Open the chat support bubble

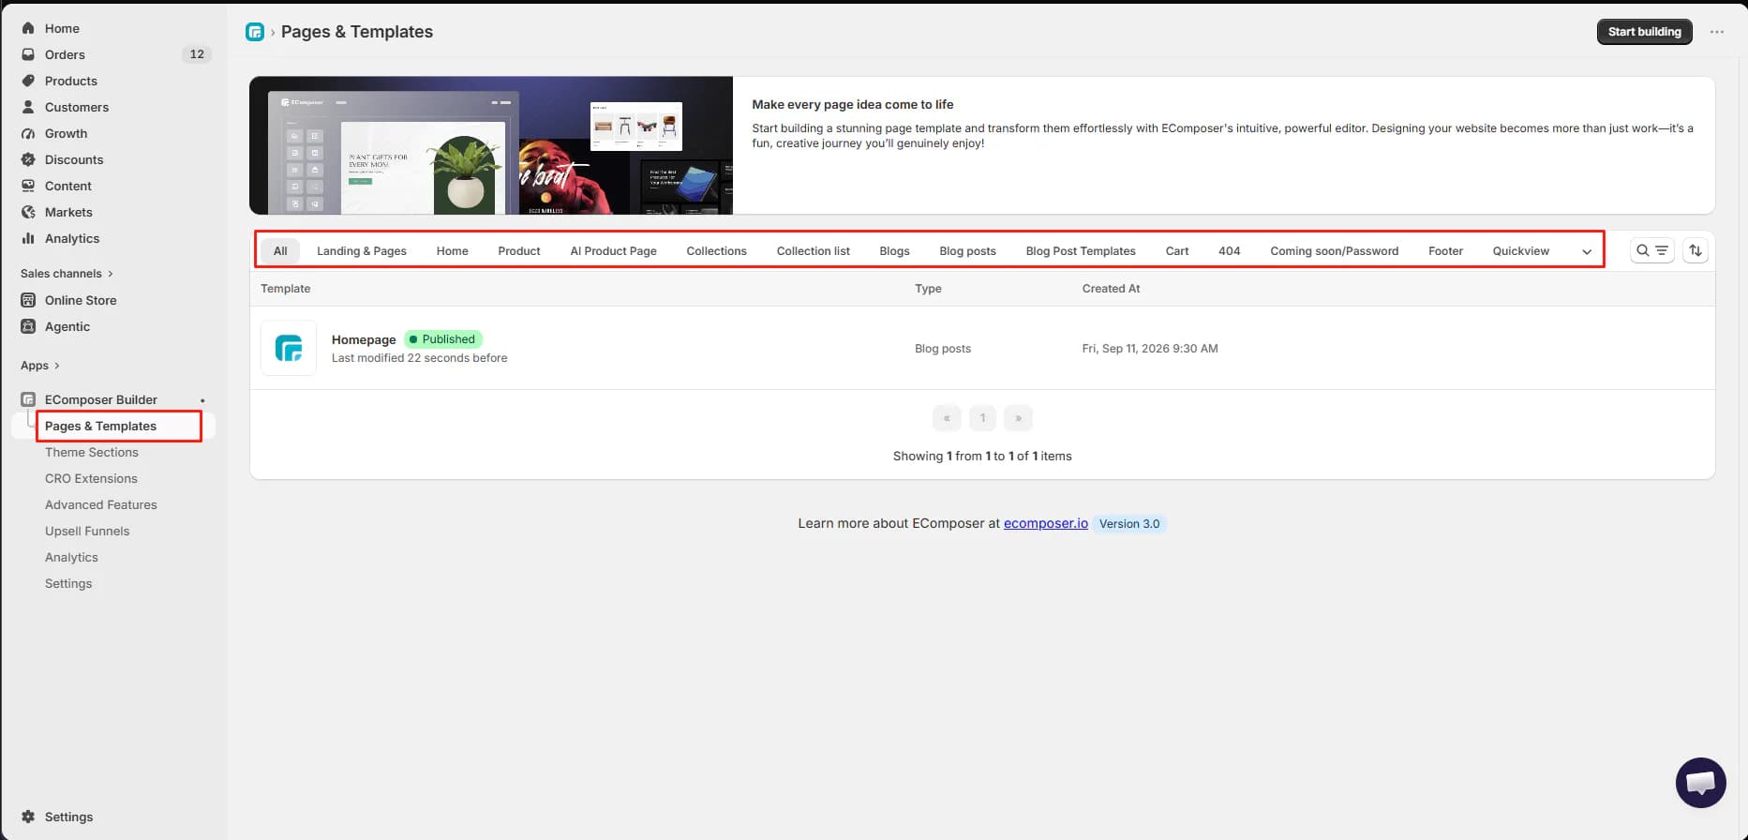[x=1701, y=783]
